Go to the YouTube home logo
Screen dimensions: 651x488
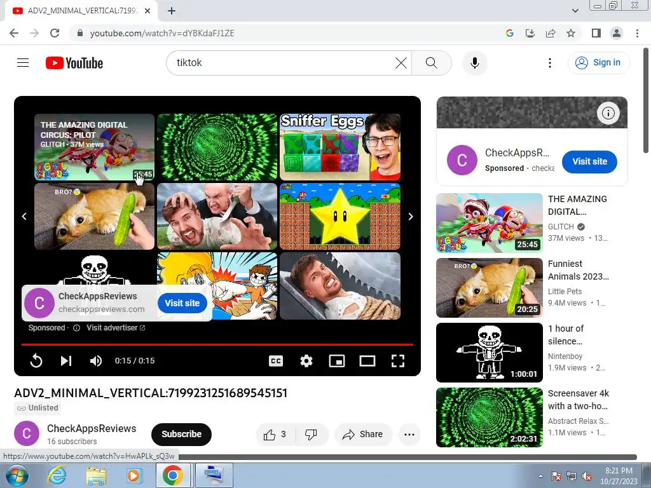74,63
